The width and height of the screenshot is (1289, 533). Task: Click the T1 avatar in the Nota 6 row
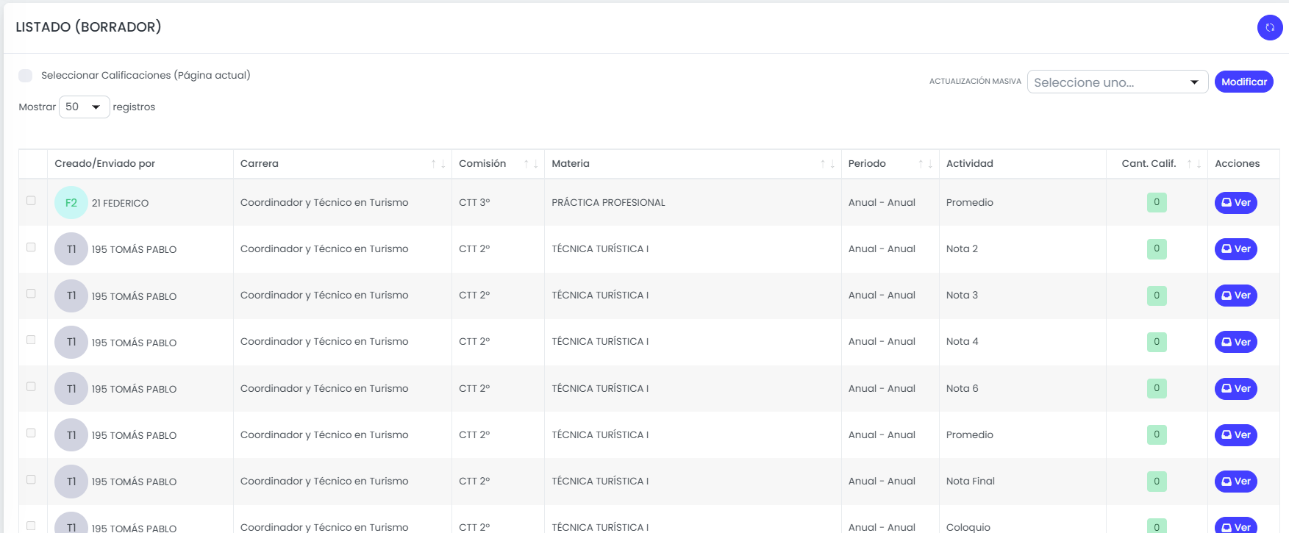71,388
